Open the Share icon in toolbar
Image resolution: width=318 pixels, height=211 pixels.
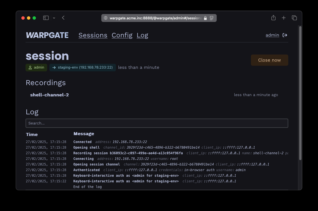(273, 18)
